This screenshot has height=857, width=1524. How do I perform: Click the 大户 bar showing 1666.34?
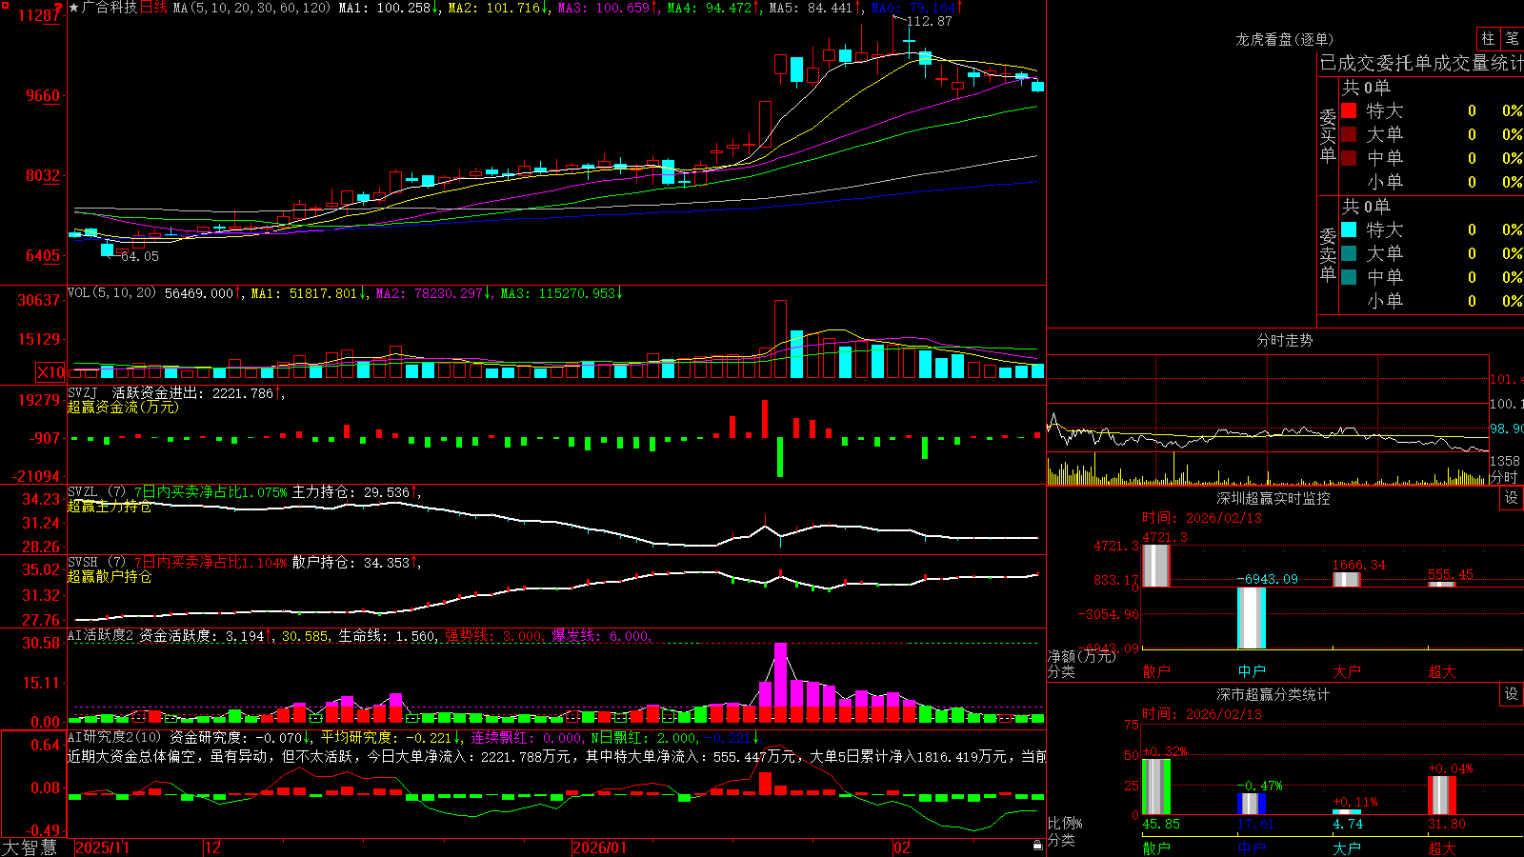click(x=1347, y=579)
